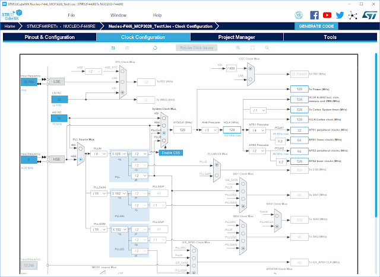
Task: Open the PLLI2SM /16 divider dropdown
Action: point(99,230)
